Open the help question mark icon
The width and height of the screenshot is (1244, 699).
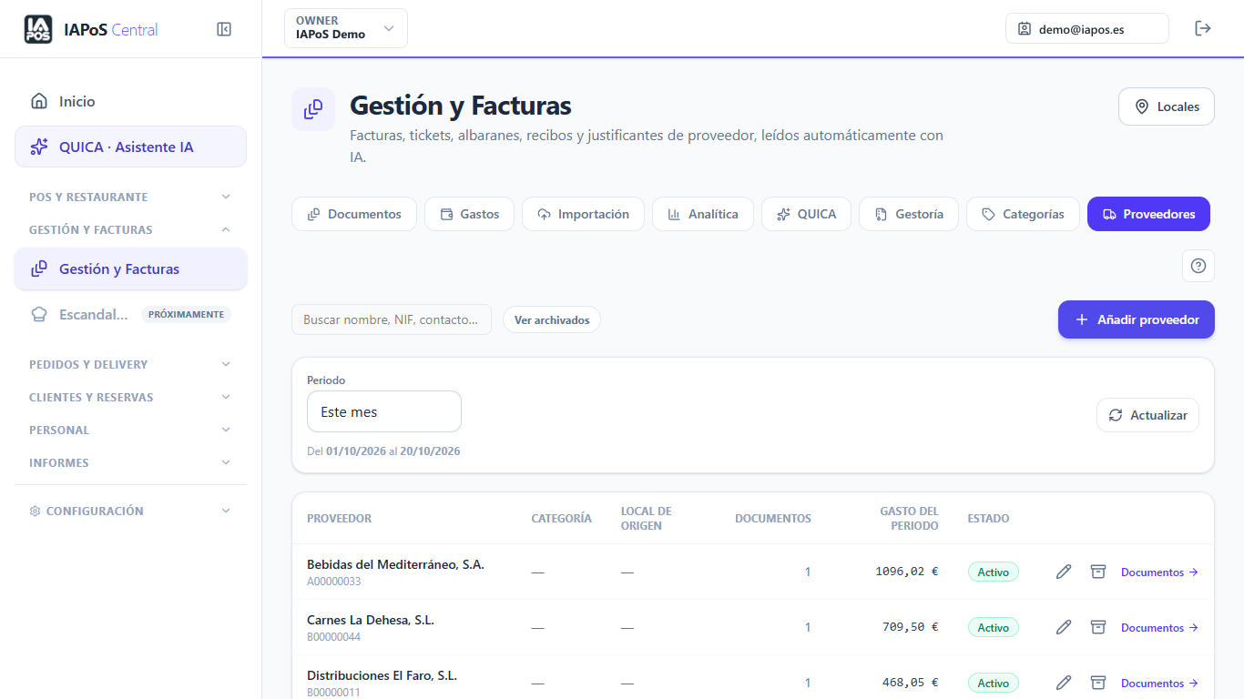[x=1198, y=266]
